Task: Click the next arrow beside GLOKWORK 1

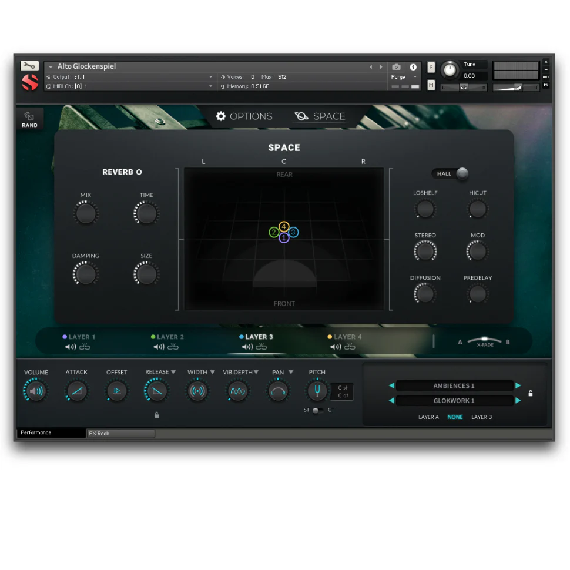Action: click(x=518, y=400)
